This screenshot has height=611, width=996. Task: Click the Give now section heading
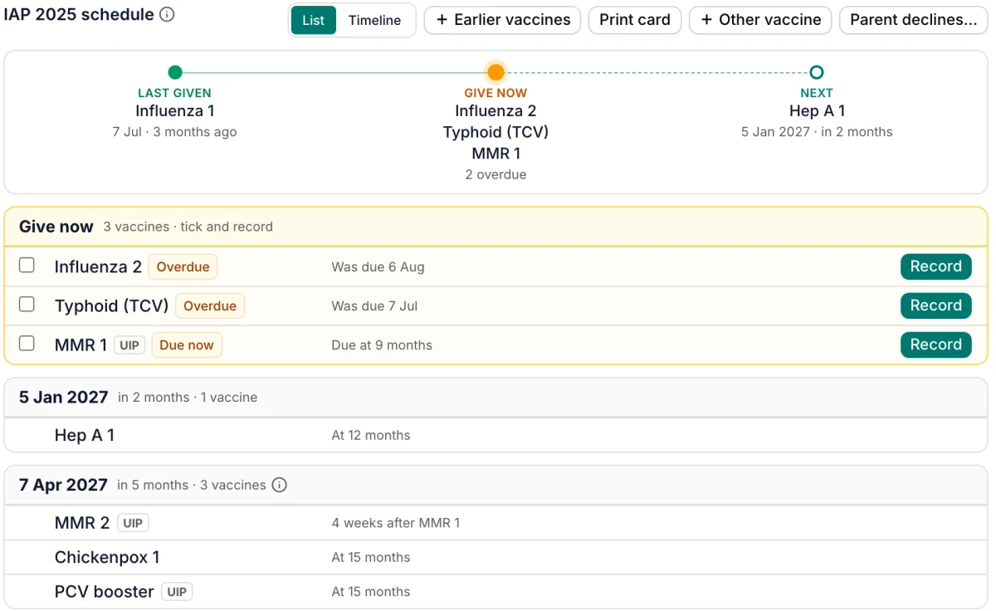(x=56, y=227)
